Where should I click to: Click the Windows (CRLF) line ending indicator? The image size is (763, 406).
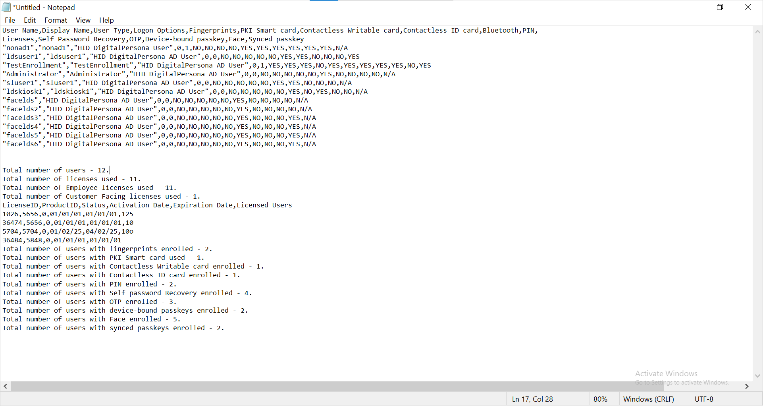point(649,399)
